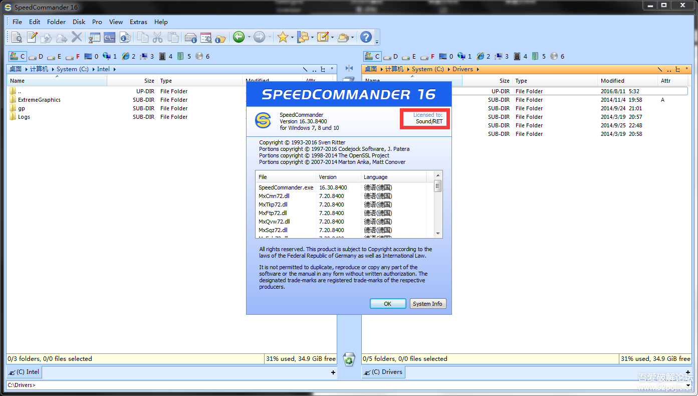This screenshot has width=698, height=396.
Task: Go back with the green arrow
Action: pyautogui.click(x=239, y=37)
